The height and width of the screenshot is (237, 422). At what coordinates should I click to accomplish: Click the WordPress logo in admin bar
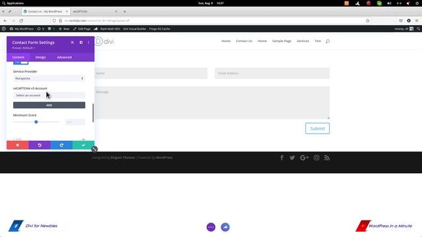click(x=4, y=29)
